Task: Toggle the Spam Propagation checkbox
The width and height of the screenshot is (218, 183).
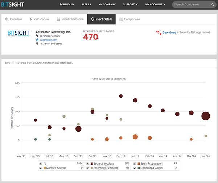Action: click(135, 163)
